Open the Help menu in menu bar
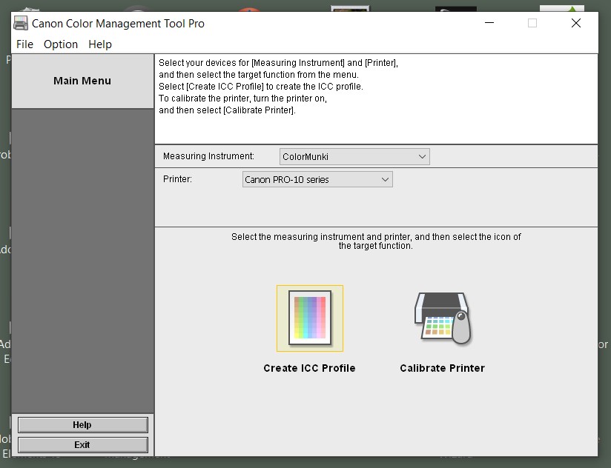Viewport: 611px width, 468px height. click(x=100, y=44)
